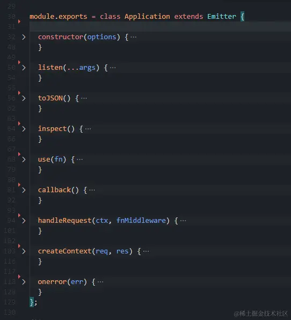Screen dimensions: 291x320
Task: Click the highlighted opening brace after Emitter
Action: [242, 17]
